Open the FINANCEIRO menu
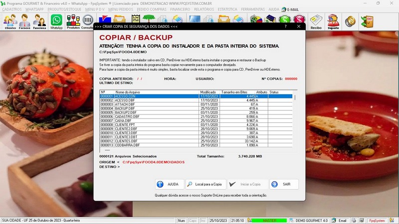This screenshot has height=224, width=399. [180, 9]
